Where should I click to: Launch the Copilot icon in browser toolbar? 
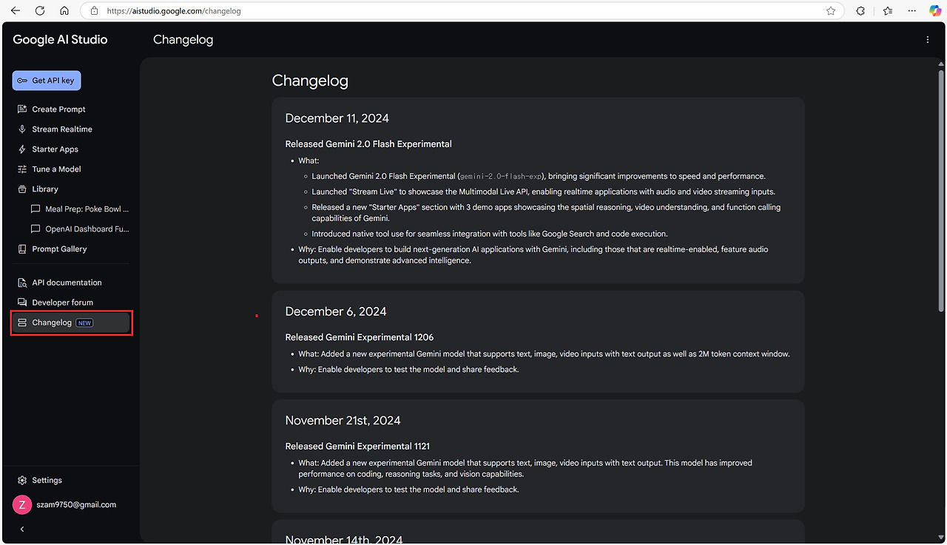[935, 11]
